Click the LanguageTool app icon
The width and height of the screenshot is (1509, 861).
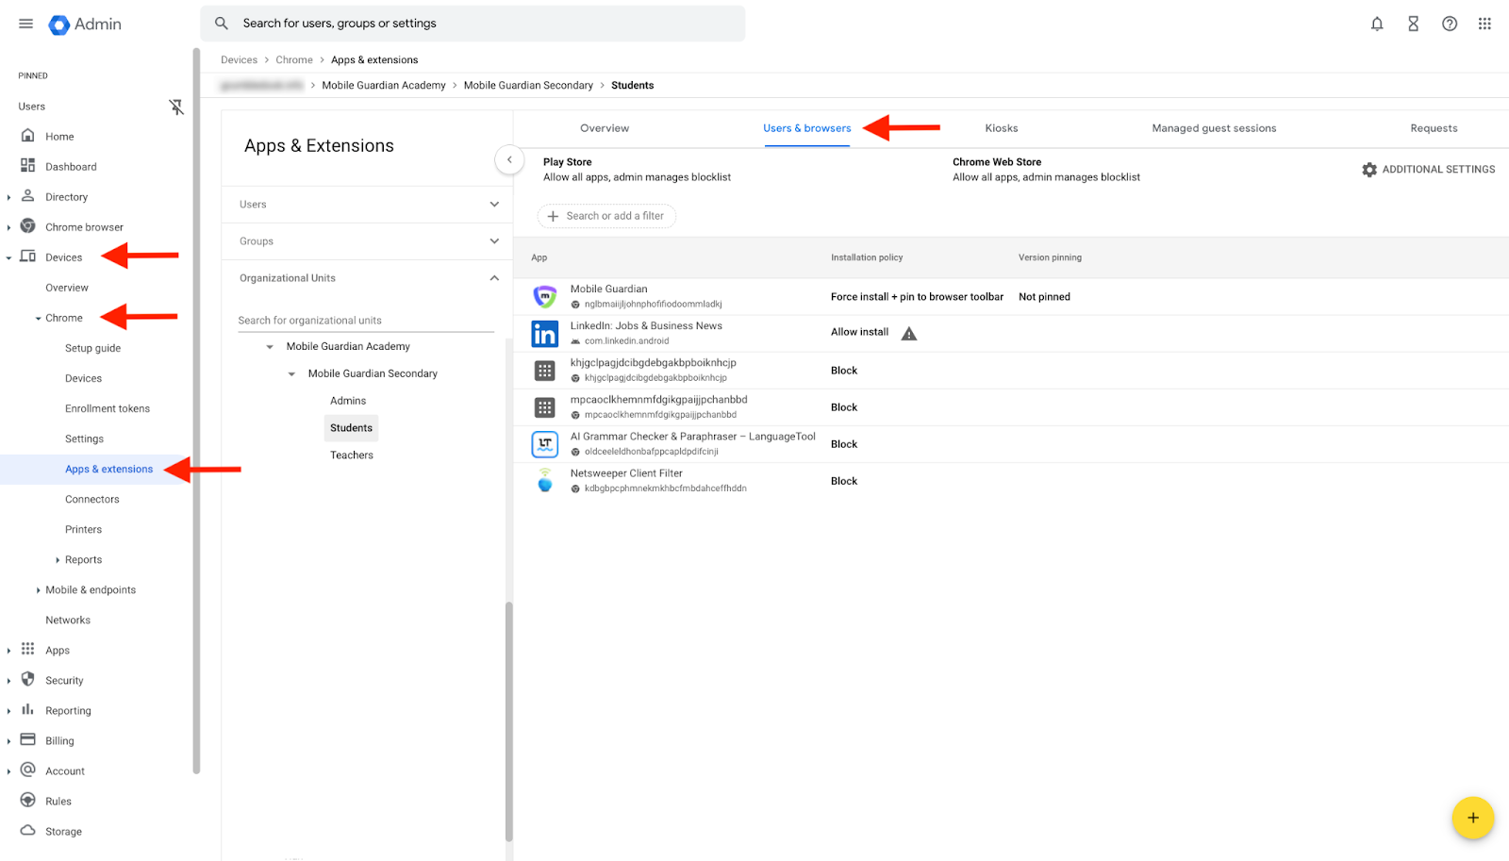pyautogui.click(x=545, y=444)
